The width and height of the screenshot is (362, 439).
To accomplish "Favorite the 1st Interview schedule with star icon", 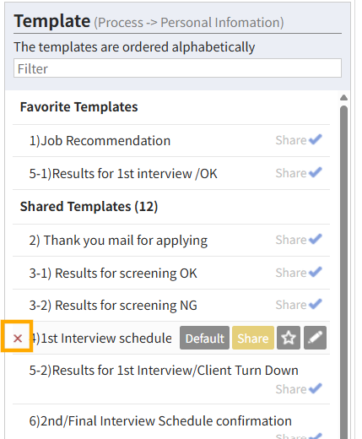I will point(289,338).
